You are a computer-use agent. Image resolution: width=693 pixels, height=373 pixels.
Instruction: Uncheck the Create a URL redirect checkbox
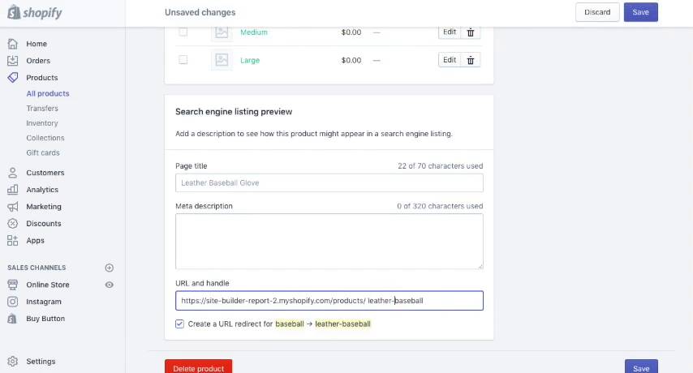click(x=179, y=324)
